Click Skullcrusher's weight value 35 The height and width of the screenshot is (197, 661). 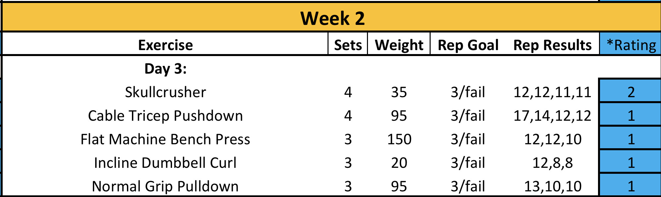pos(399,92)
